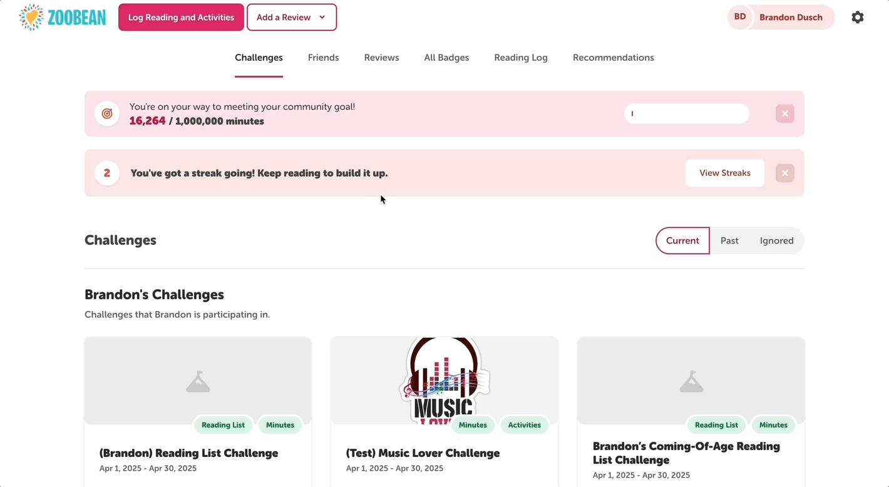Expand the Add a Review dropdown
Screen dimensions: 889x487
tap(291, 17)
